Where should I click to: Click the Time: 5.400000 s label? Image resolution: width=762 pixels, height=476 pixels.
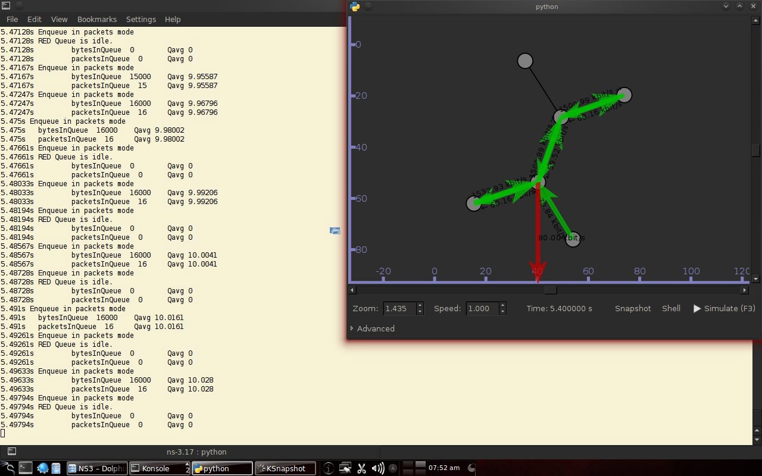pos(559,308)
